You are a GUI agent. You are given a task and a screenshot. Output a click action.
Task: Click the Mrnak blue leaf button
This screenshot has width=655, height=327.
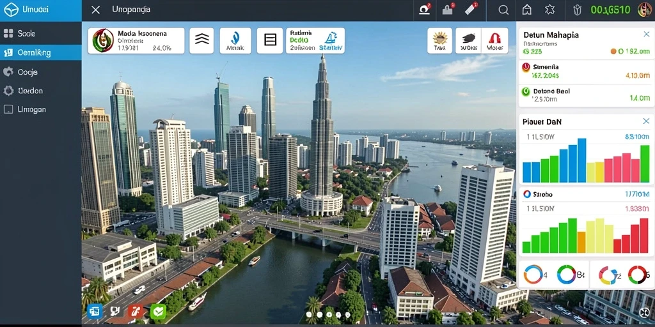235,40
